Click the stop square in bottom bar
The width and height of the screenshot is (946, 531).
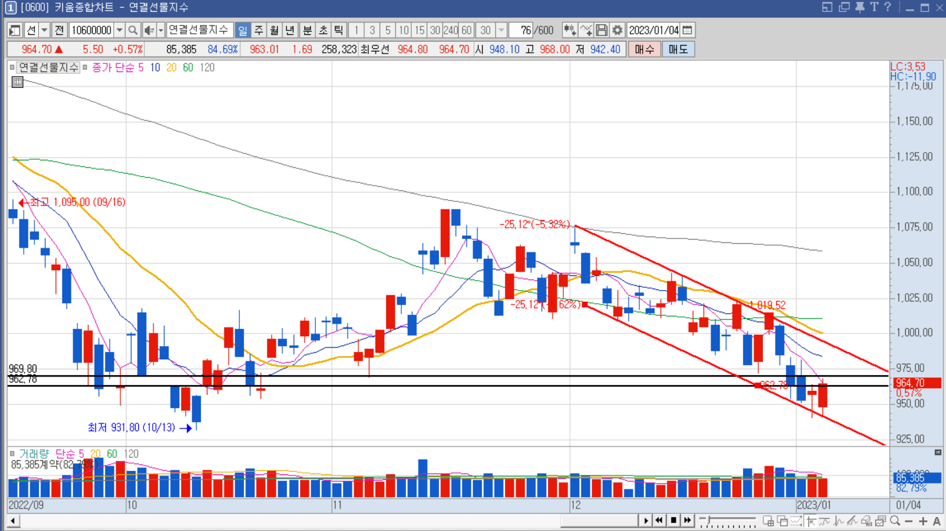click(x=673, y=520)
